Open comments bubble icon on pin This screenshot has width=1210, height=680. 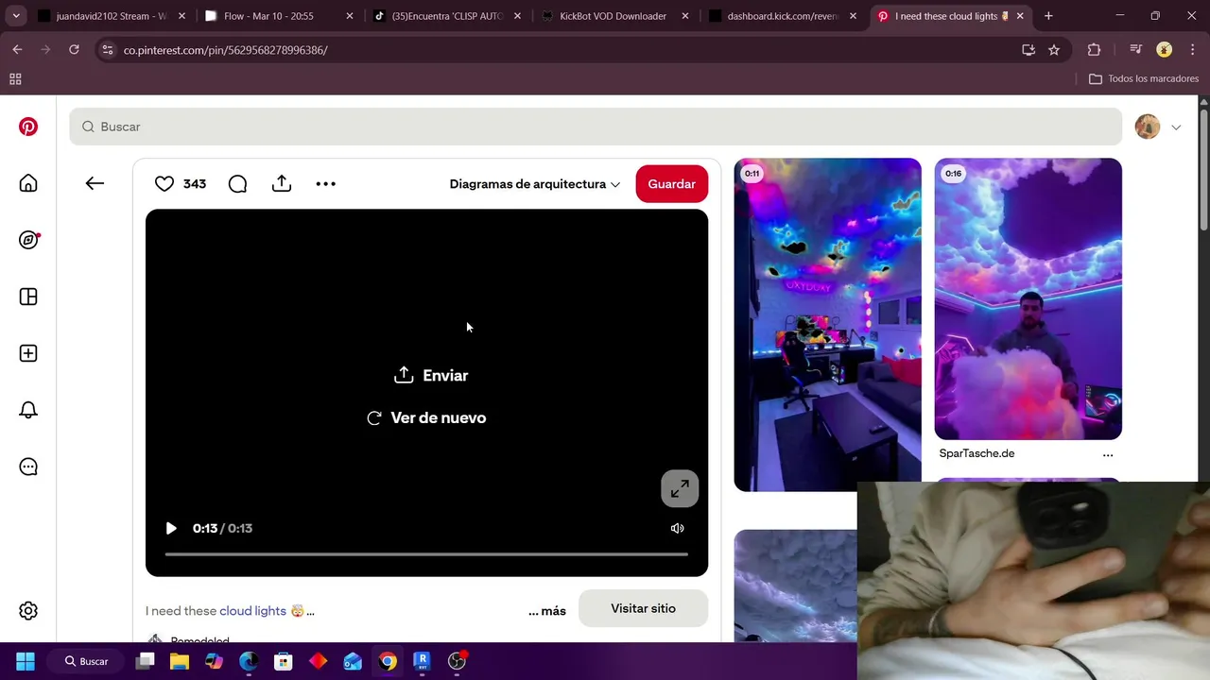pyautogui.click(x=237, y=184)
